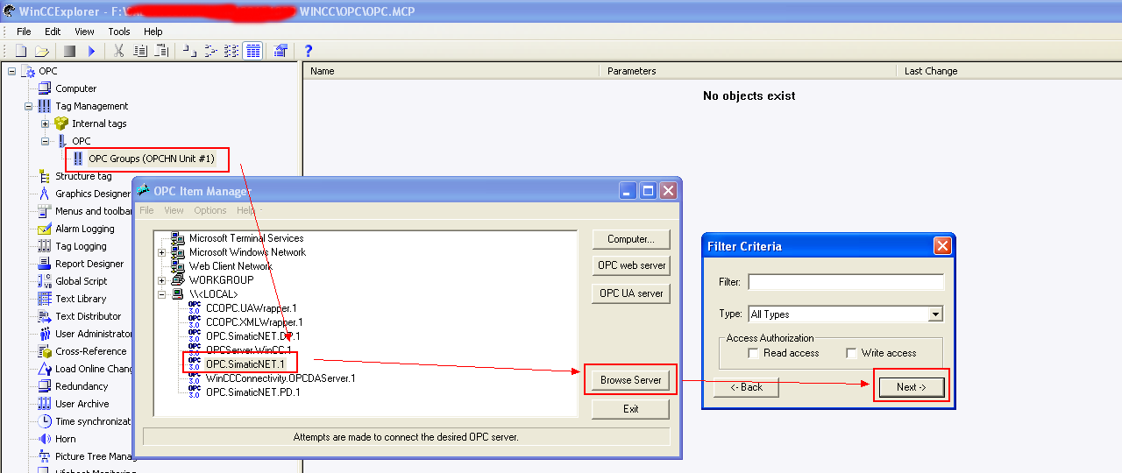Click the Open project folder icon
This screenshot has height=473, width=1122.
coord(41,52)
